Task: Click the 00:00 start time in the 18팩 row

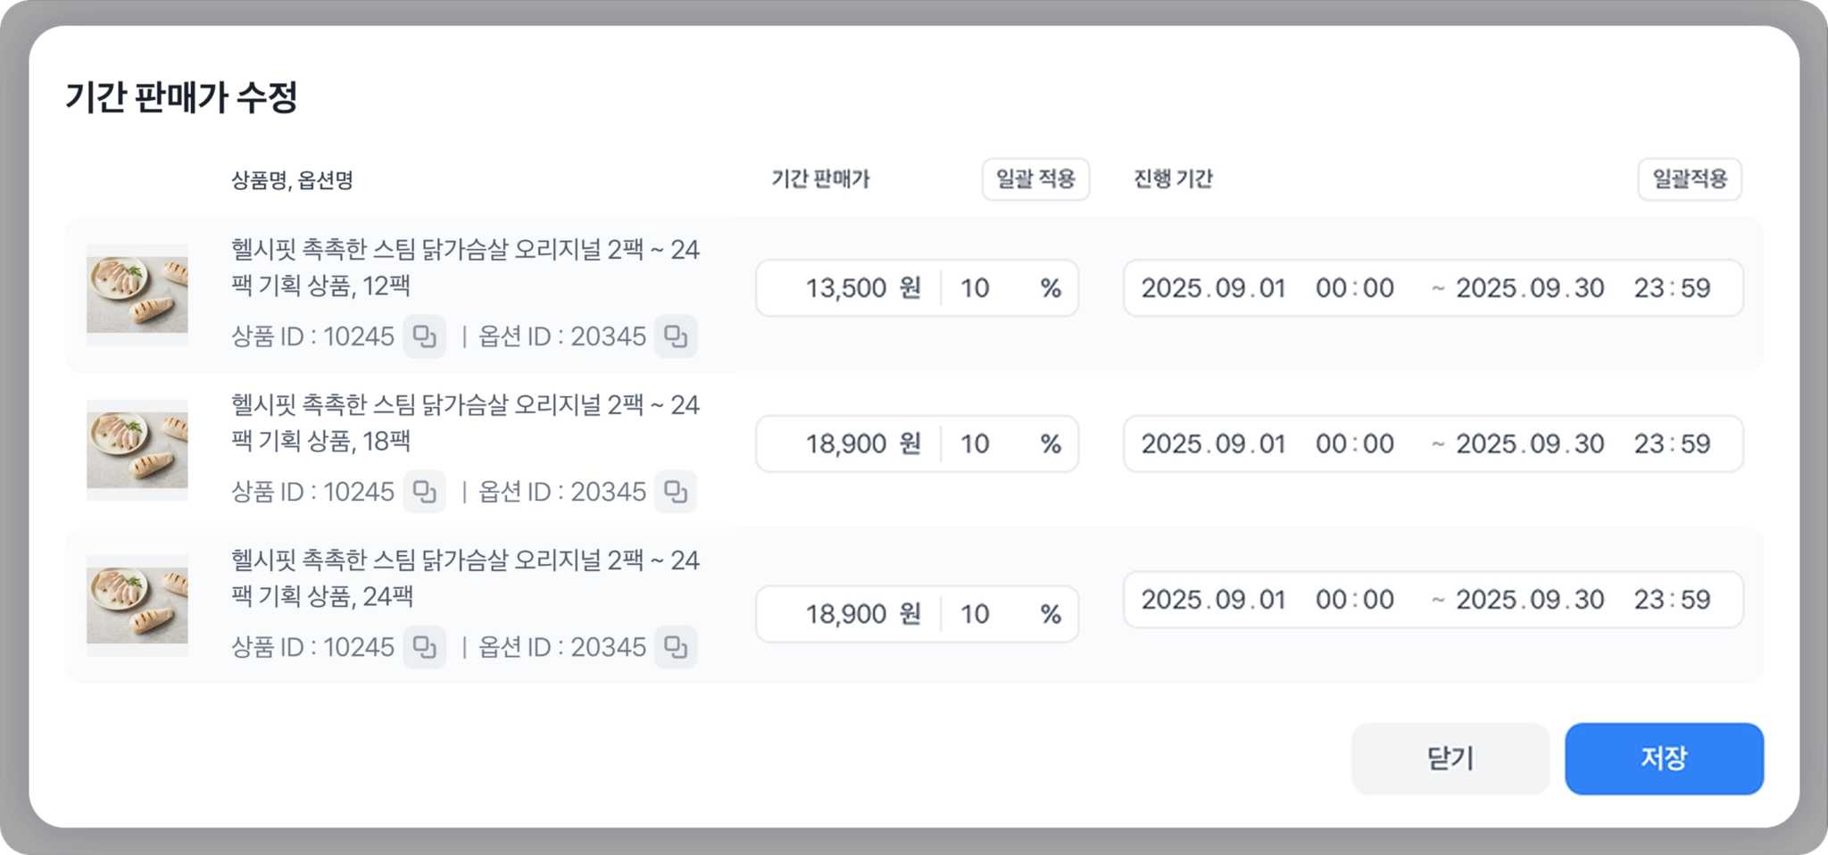Action: pos(1354,444)
